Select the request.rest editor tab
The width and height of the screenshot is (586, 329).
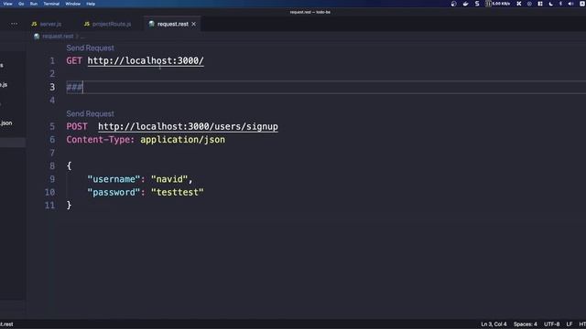[x=173, y=24]
